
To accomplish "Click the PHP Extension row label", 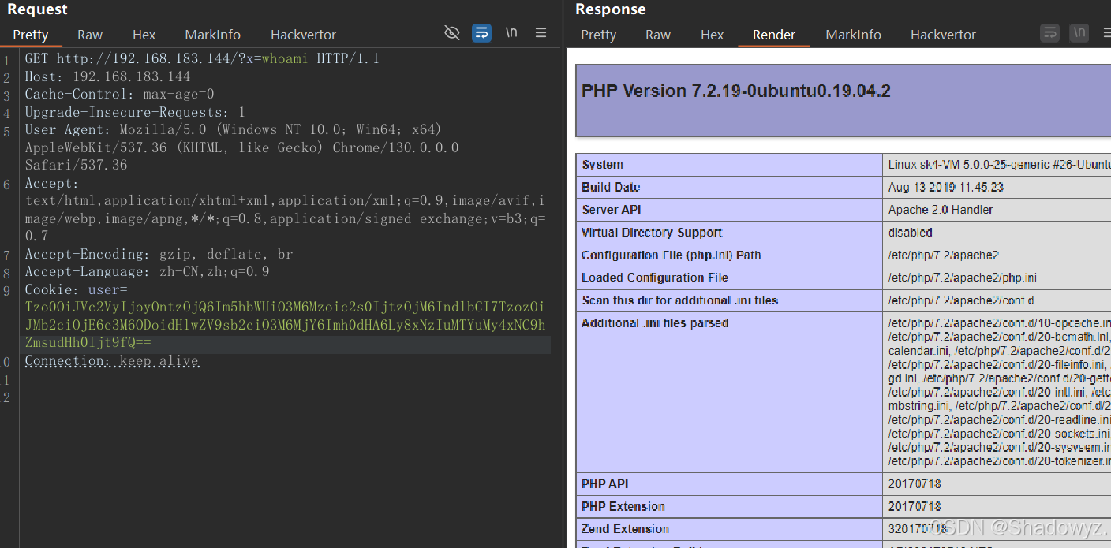I will [x=623, y=506].
